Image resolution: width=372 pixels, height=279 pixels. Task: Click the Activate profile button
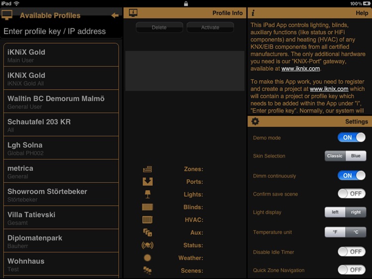click(x=210, y=27)
